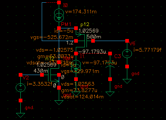
Task: Select the red pin at top of I0
Action: [x=59, y=2]
